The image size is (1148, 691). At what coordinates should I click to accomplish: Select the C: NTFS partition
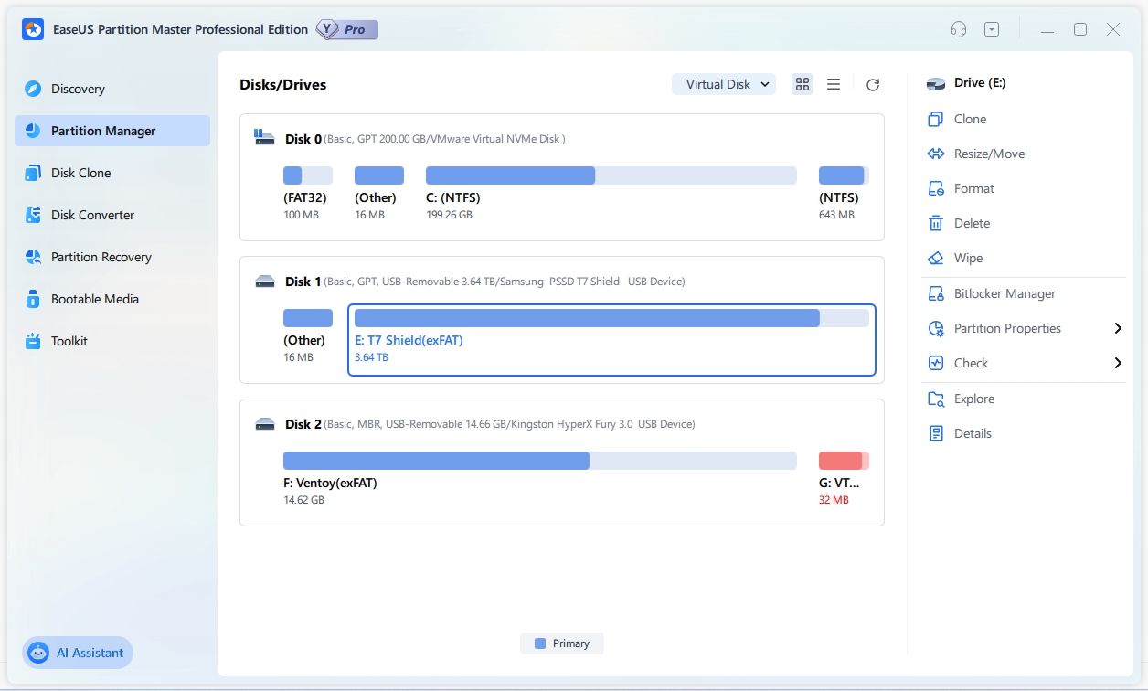coord(611,194)
